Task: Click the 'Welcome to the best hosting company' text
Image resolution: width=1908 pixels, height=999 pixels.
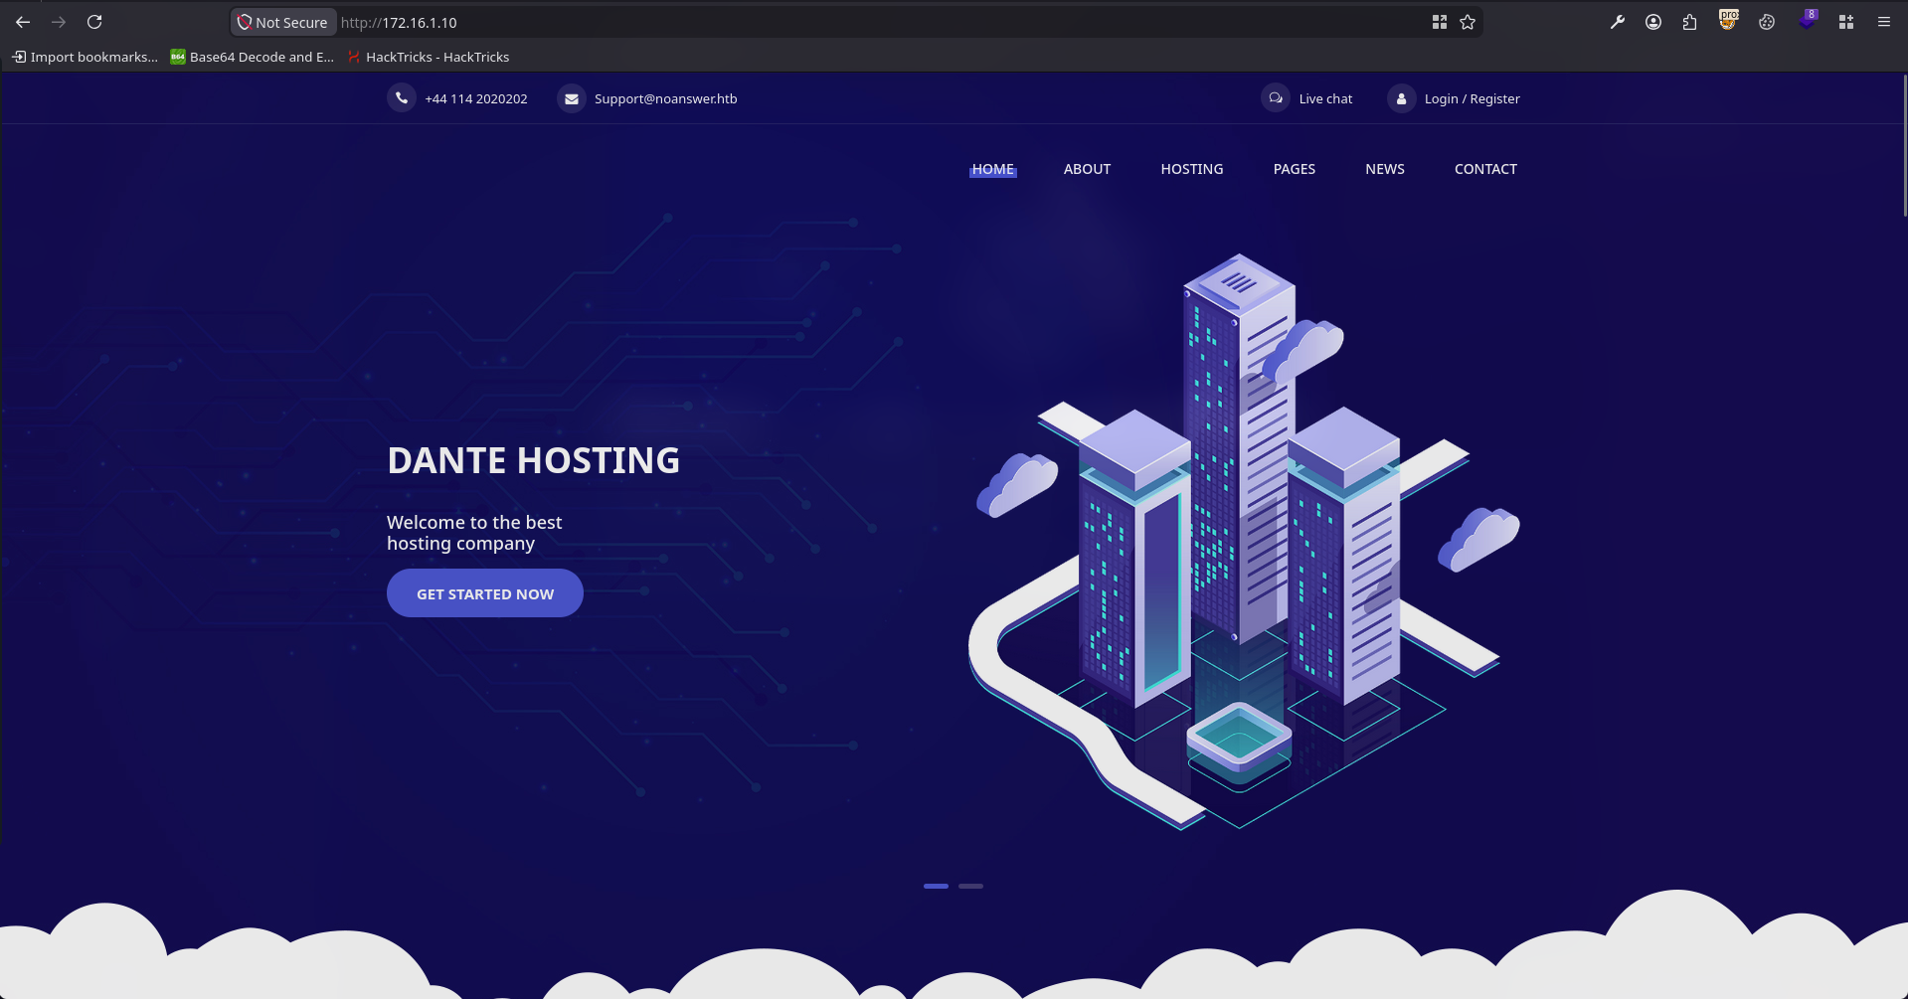Action: click(x=474, y=533)
